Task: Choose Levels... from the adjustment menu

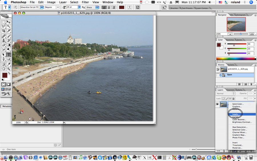Action: click(236, 114)
